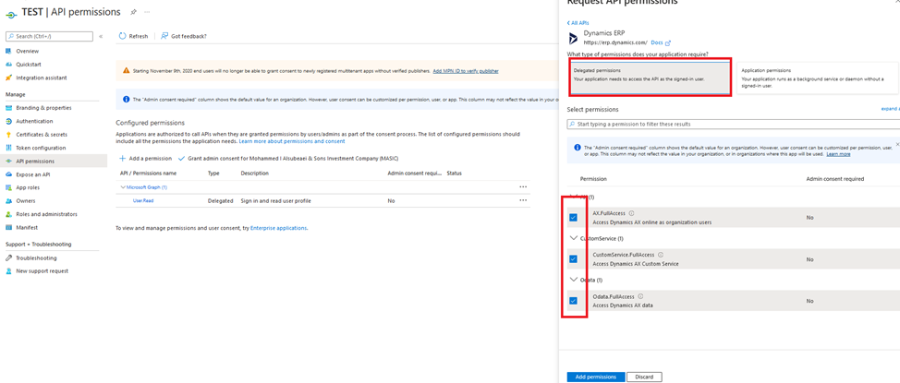This screenshot has height=383, width=900.
Task: Uncheck the AX.FullAccess permission checkbox
Action: tap(573, 217)
